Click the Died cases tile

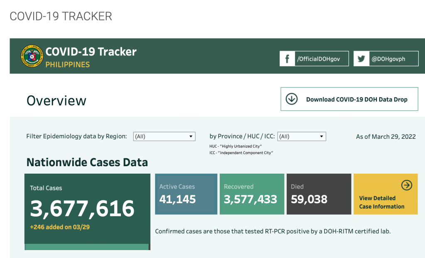tap(318, 194)
